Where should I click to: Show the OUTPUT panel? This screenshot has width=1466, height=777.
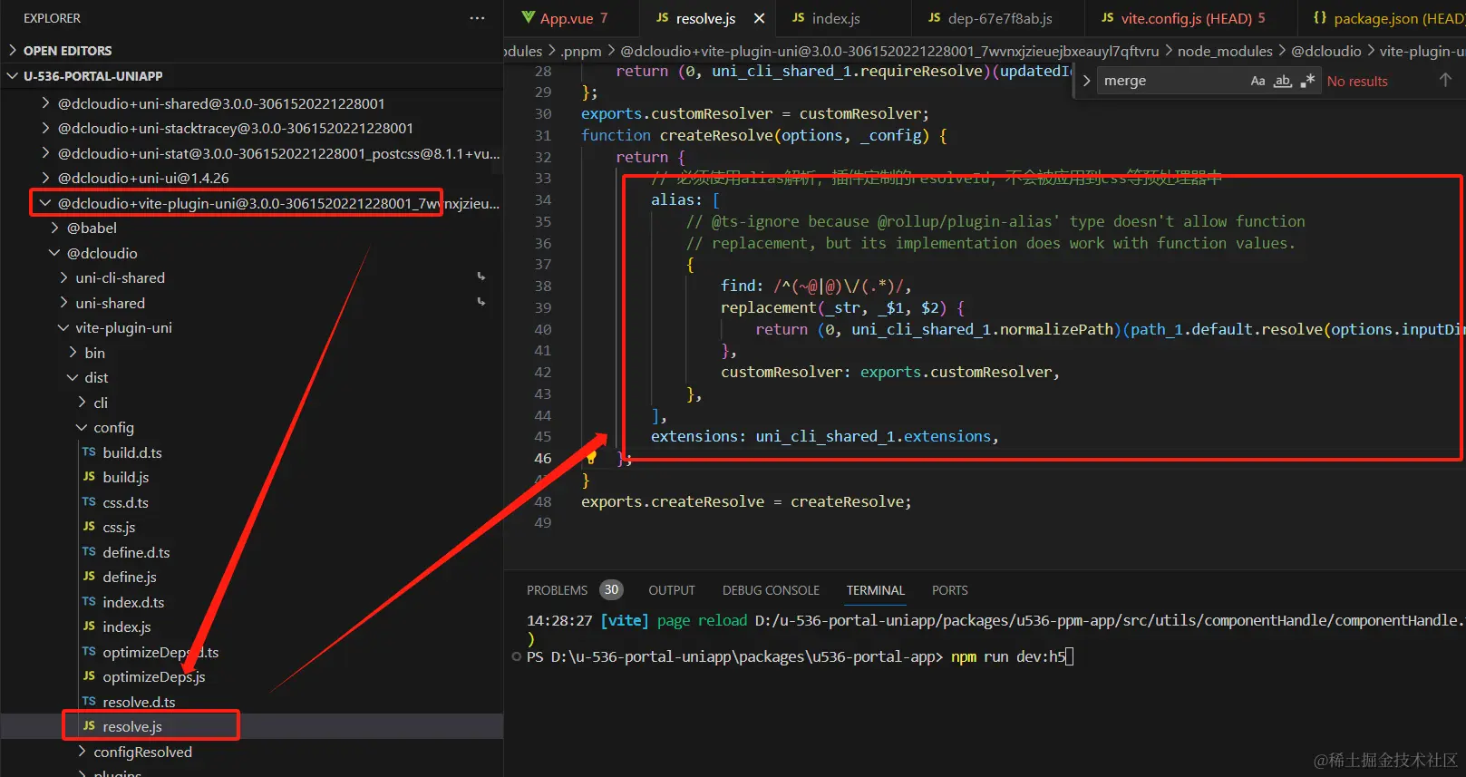(672, 590)
